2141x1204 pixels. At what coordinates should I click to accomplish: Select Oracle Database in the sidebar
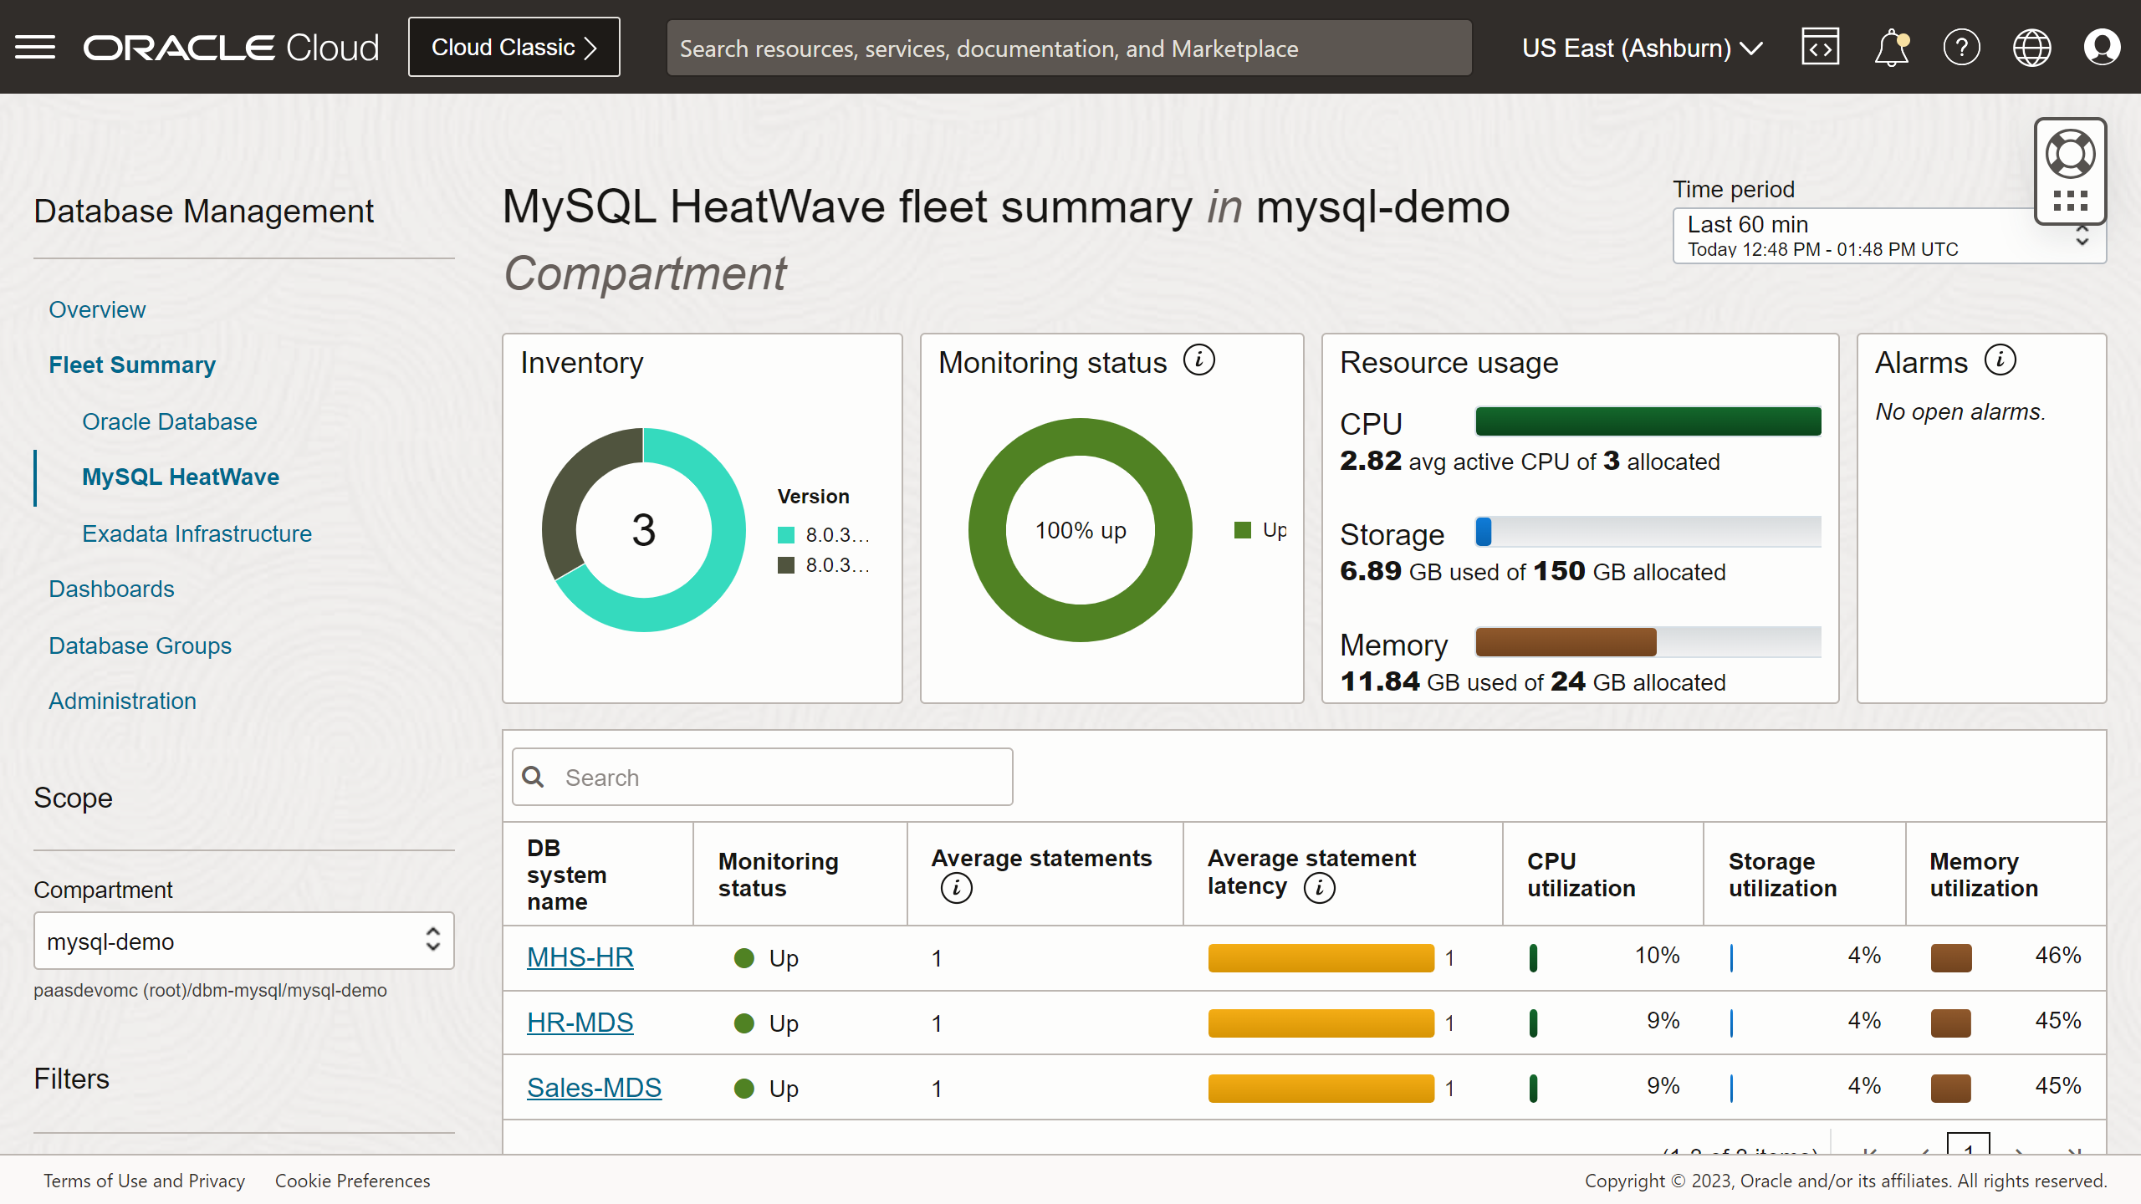pos(169,421)
